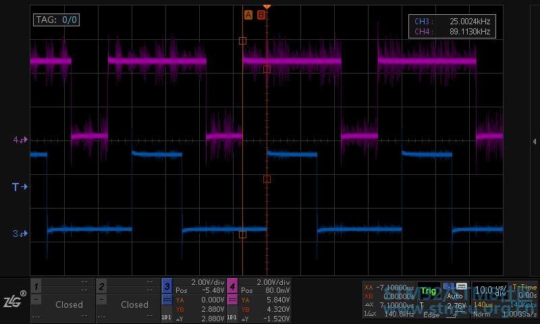Click channel 4 DC coupling icon
The width and height of the screenshot is (540, 324).
[232, 300]
